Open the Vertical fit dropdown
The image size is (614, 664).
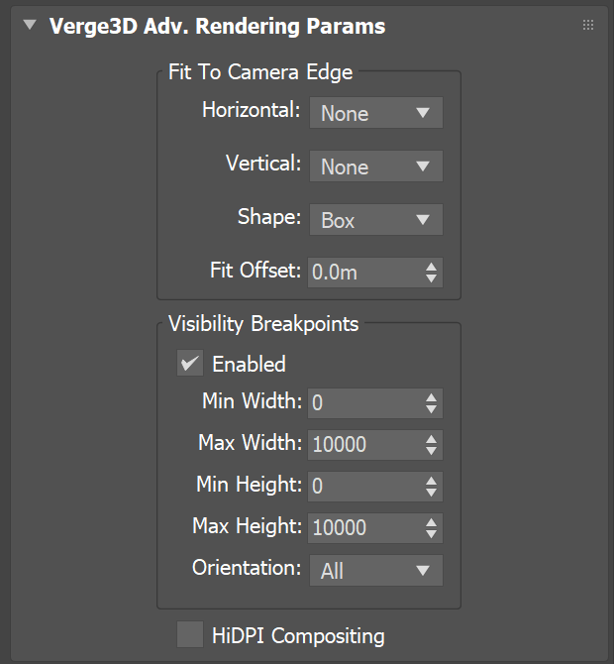coord(375,166)
